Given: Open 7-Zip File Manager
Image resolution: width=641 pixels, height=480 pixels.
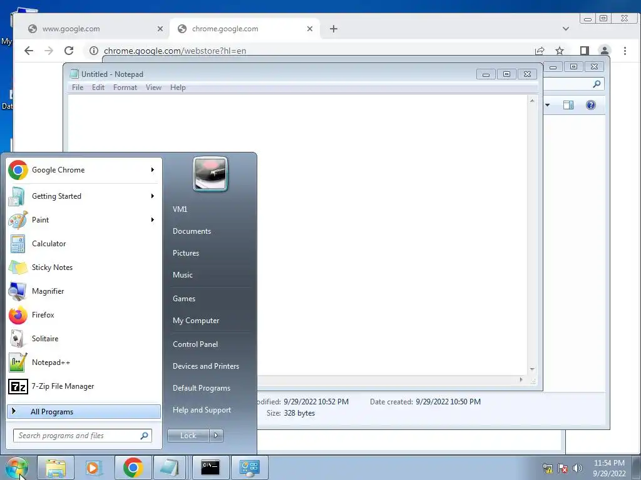Looking at the screenshot, I should coord(84,386).
